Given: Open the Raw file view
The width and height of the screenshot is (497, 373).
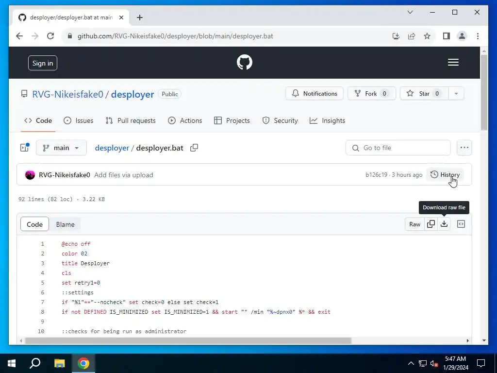Looking at the screenshot, I should [x=414, y=224].
